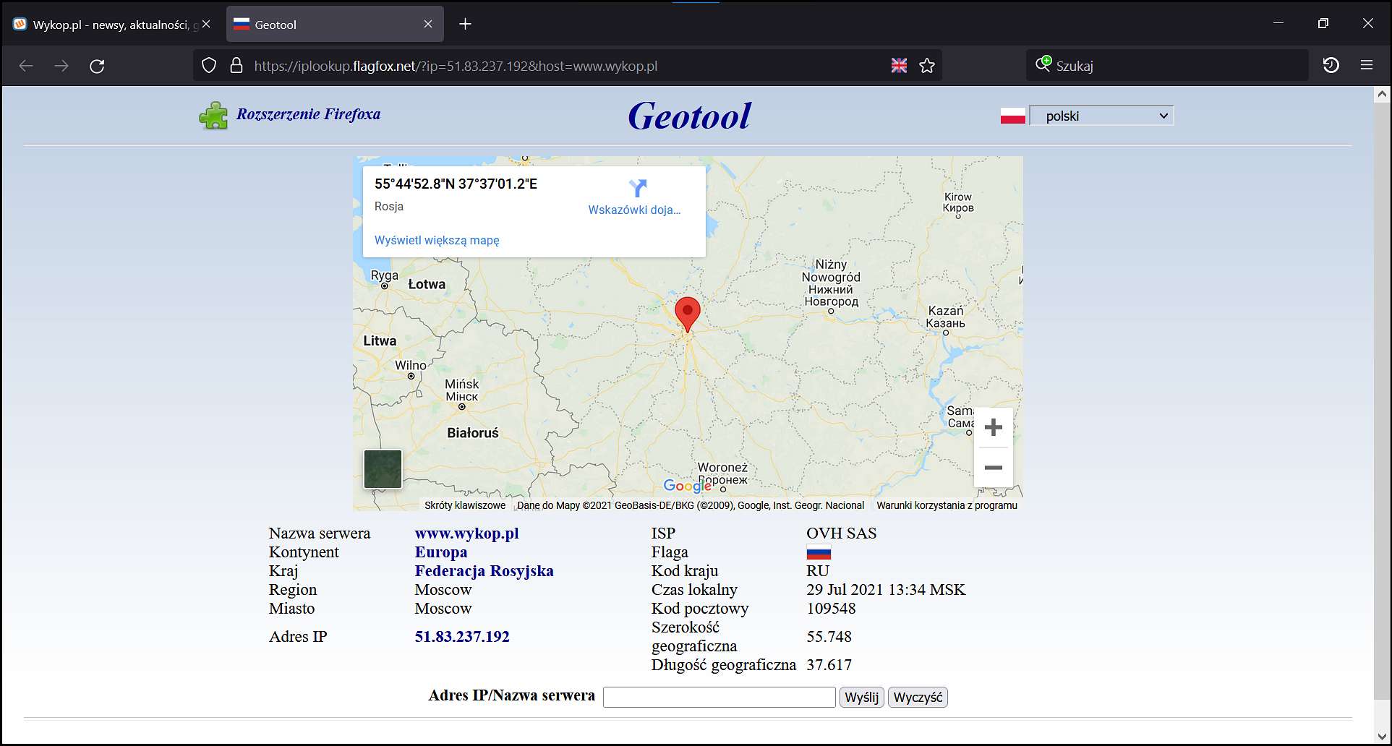
Task: Close the Wykop.pl tab
Action: click(206, 24)
